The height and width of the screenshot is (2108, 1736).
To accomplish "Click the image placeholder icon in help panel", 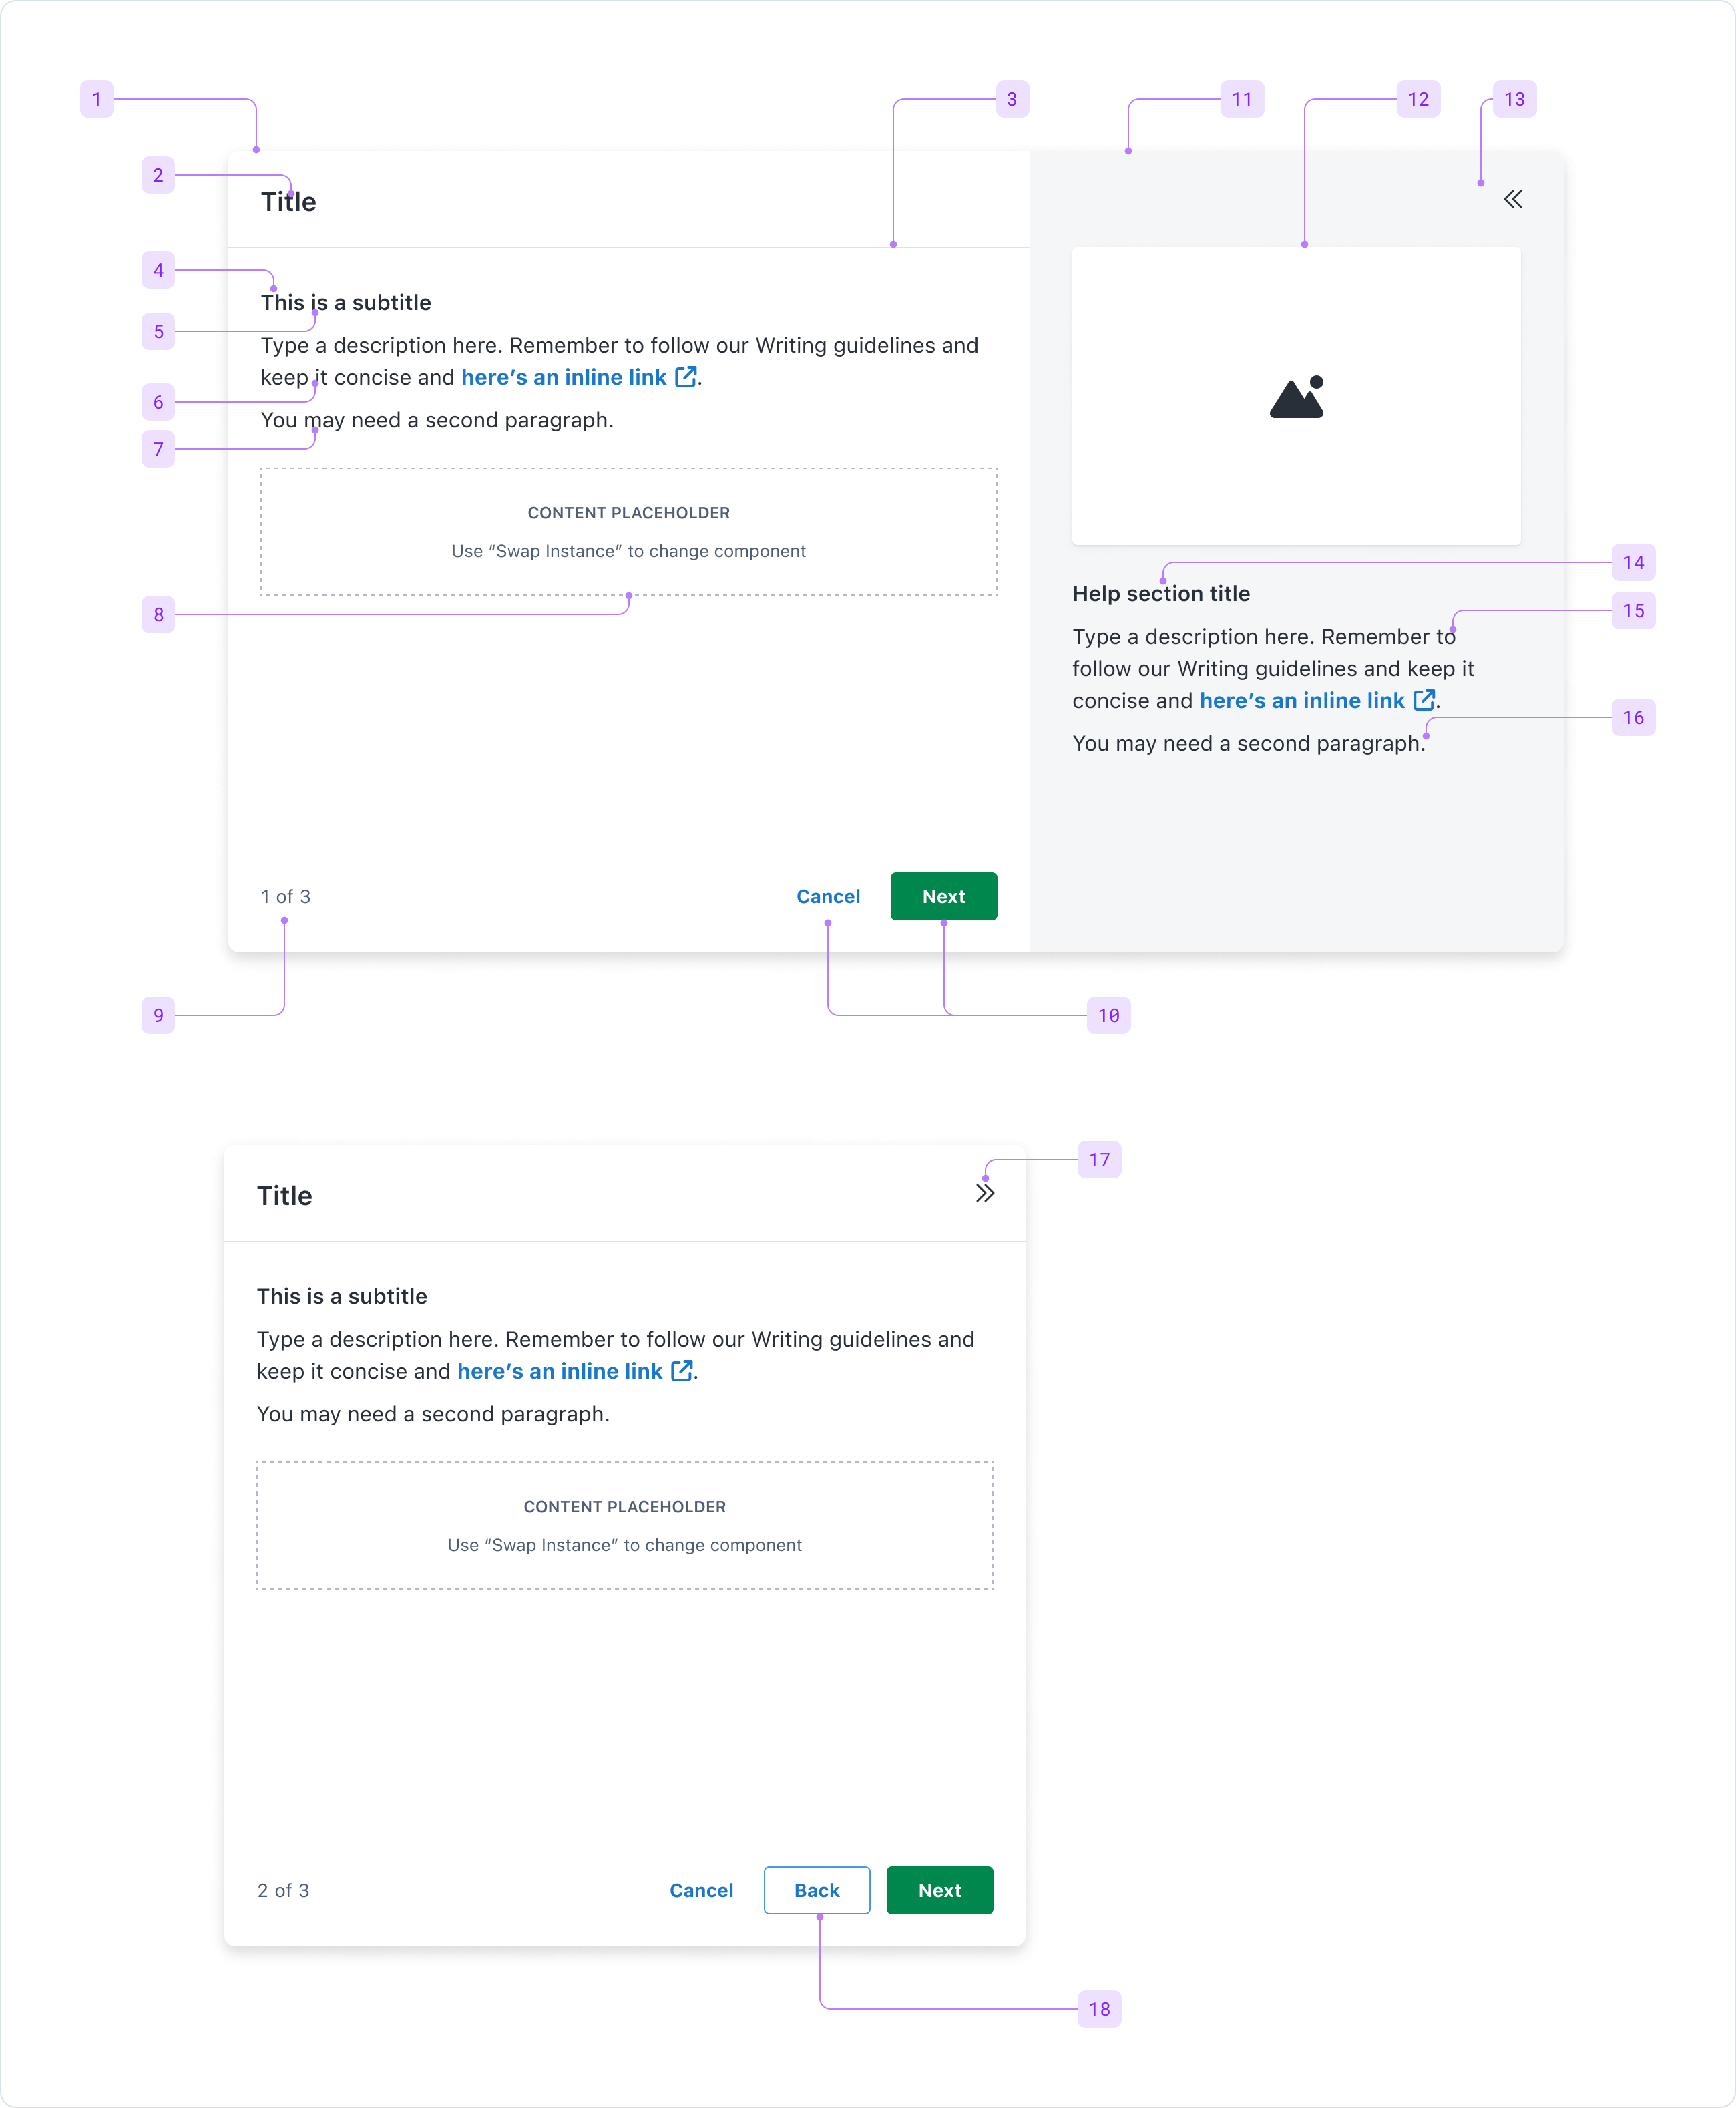I will (x=1297, y=397).
